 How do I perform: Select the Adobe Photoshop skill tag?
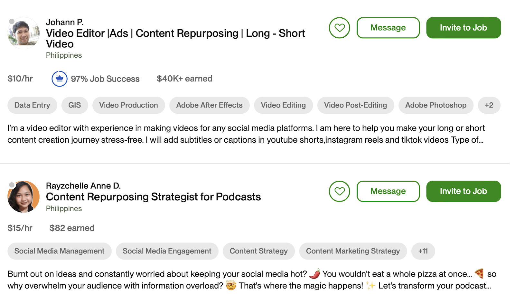point(436,105)
